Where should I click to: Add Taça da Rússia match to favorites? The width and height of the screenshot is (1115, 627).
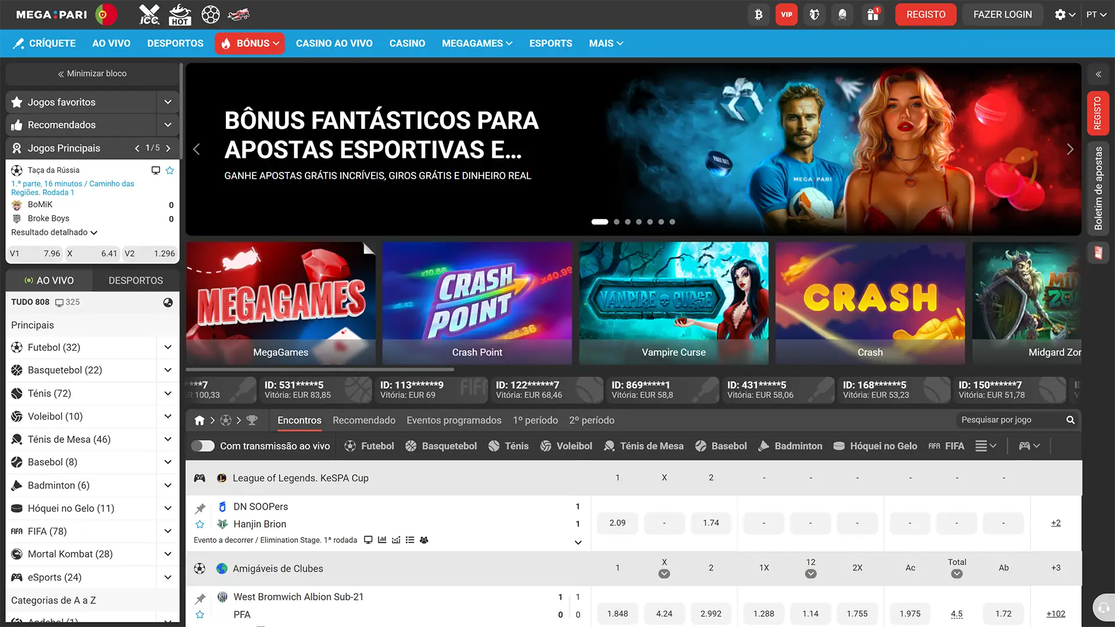(x=170, y=171)
